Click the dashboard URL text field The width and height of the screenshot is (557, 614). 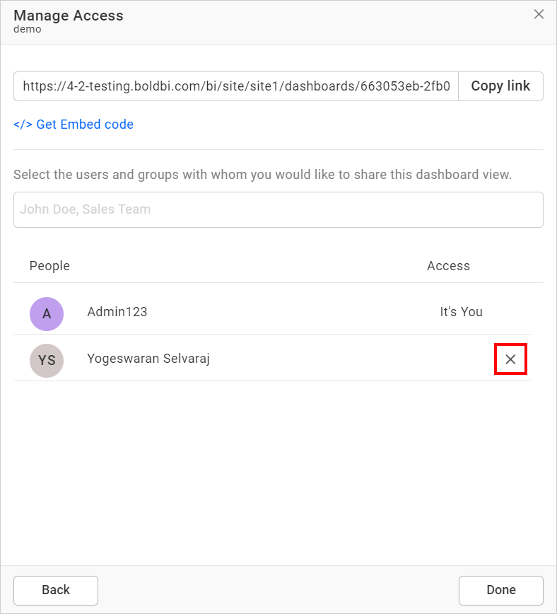pos(235,86)
